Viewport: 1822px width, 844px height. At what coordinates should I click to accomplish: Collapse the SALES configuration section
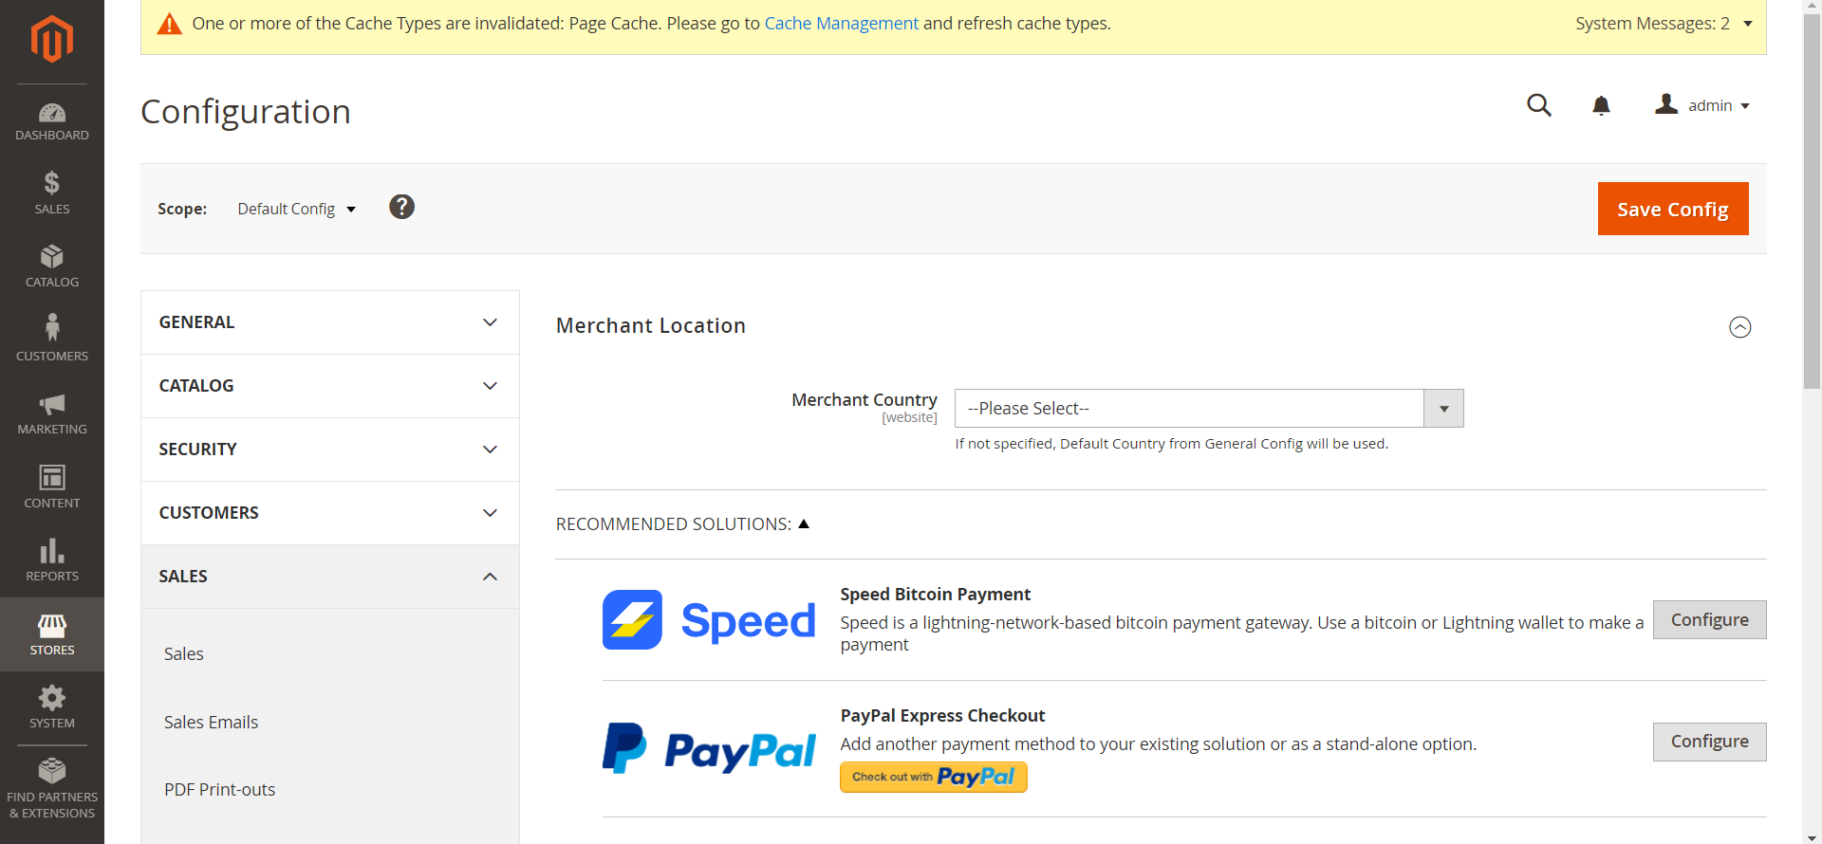[330, 577]
